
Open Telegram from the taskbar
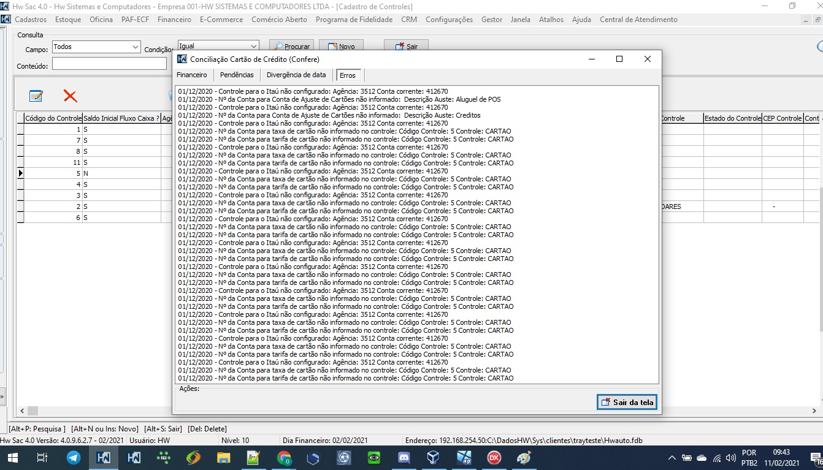click(x=74, y=458)
